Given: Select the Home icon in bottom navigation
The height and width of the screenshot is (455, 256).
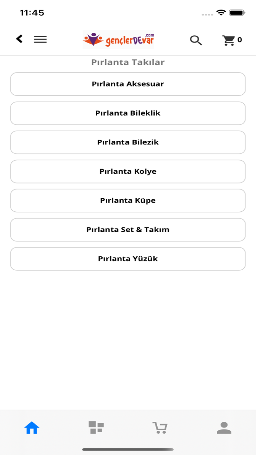Looking at the screenshot, I should [31, 426].
